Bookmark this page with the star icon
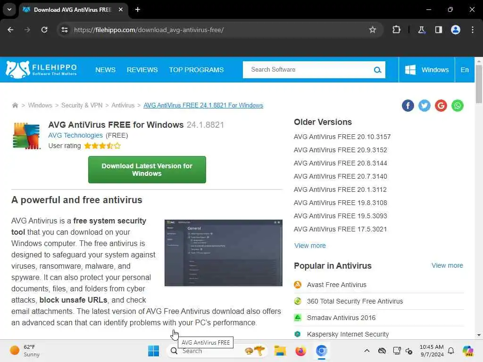 pos(373,30)
